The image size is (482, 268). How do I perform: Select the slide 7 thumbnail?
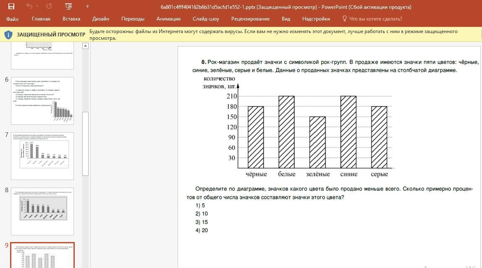pyautogui.click(x=42, y=156)
